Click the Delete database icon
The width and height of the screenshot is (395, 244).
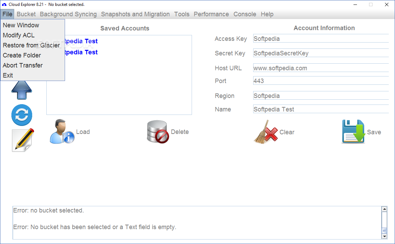tap(158, 132)
